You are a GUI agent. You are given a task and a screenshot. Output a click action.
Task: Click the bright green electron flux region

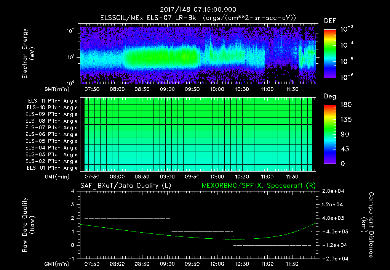pyautogui.click(x=161, y=58)
